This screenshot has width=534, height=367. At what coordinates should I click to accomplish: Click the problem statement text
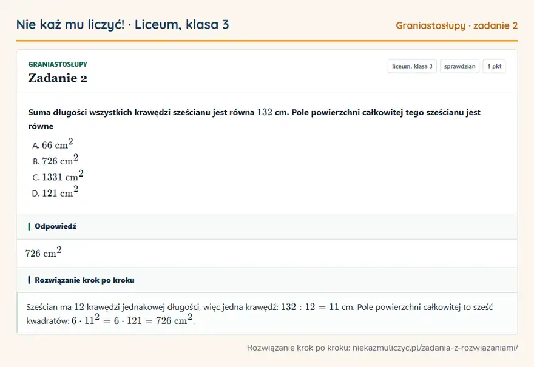[254, 119]
